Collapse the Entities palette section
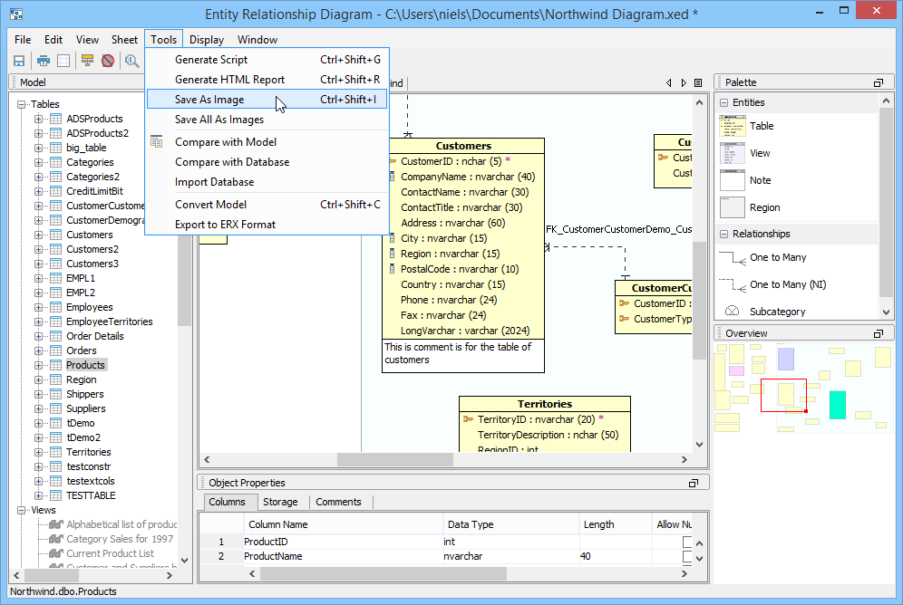The height and width of the screenshot is (605, 903). pos(723,103)
